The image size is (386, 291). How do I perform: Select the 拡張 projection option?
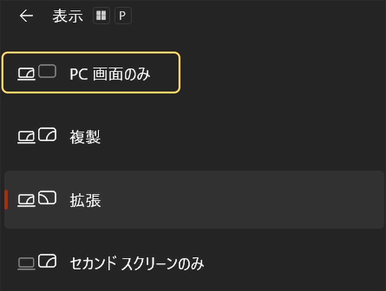(x=85, y=200)
